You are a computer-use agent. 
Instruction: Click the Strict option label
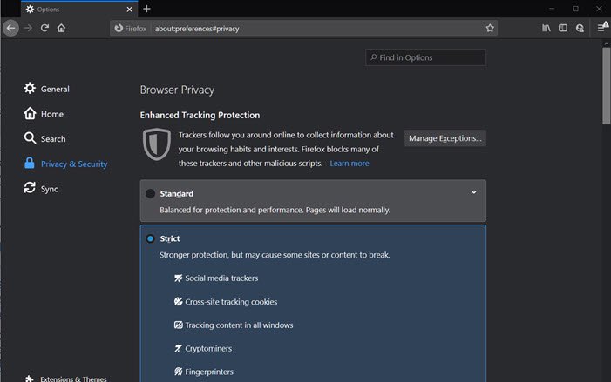(x=170, y=238)
